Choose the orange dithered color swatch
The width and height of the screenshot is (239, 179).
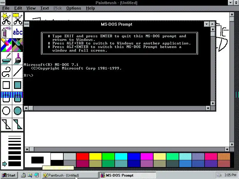pyautogui.click(x=224, y=156)
